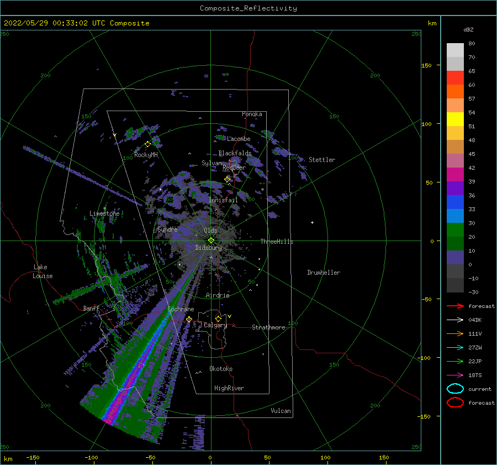Image resolution: width=497 pixels, height=465 pixels.
Task: Click the Lake Louise label
Action: 43,271
